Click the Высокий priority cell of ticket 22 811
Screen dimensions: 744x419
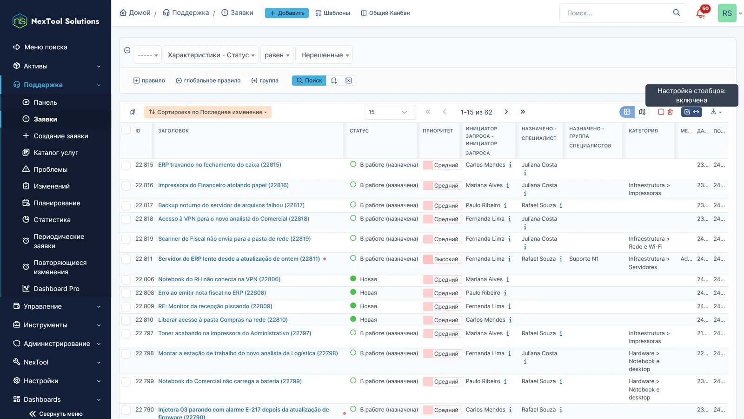[x=442, y=259]
